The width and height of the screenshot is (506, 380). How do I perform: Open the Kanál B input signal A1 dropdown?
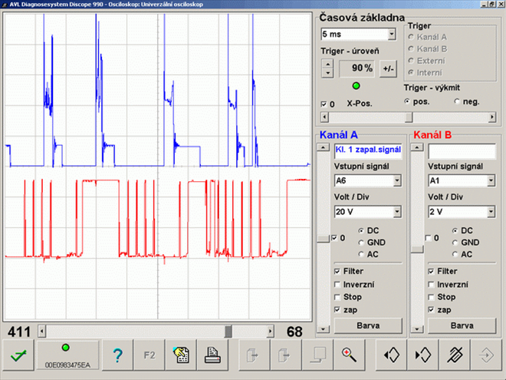[491, 180]
